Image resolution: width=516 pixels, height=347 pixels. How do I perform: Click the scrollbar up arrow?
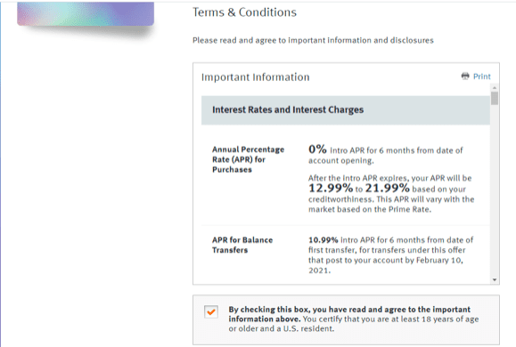pos(495,88)
